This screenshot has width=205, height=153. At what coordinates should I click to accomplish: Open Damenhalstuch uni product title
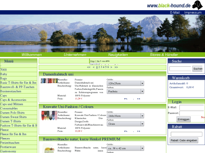(58, 74)
